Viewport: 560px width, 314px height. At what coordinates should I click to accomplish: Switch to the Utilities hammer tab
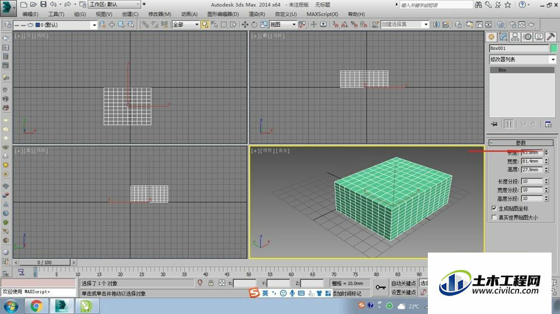(x=550, y=37)
